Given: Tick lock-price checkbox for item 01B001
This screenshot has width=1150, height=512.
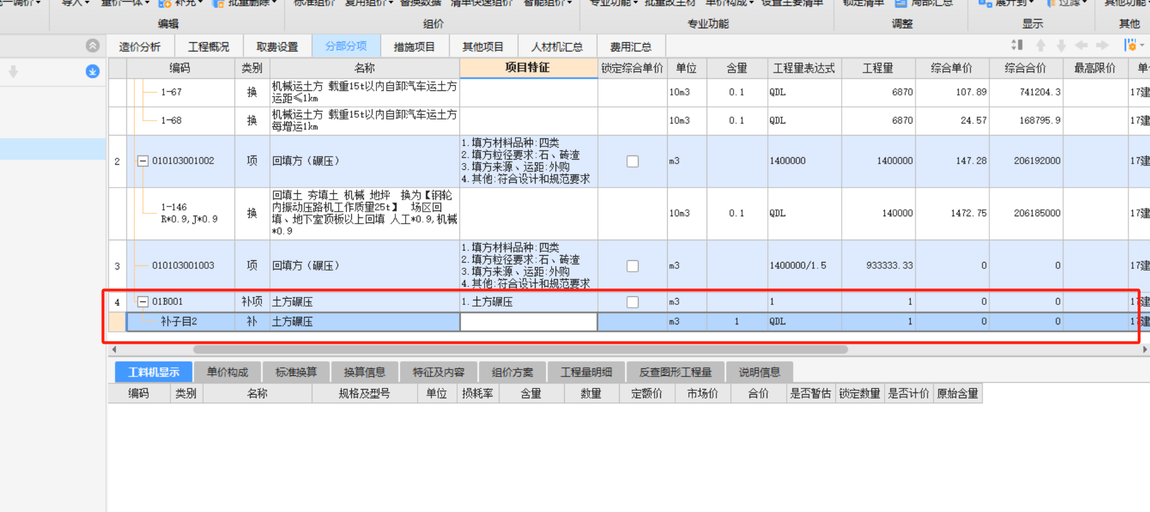Looking at the screenshot, I should [x=632, y=302].
